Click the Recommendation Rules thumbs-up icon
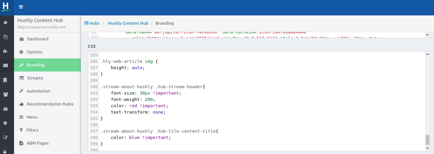The image size is (434, 154). click(x=21, y=104)
